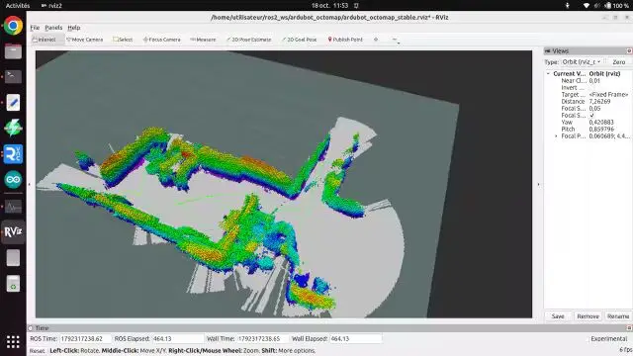Click the ROS Time field

[x=85, y=338]
